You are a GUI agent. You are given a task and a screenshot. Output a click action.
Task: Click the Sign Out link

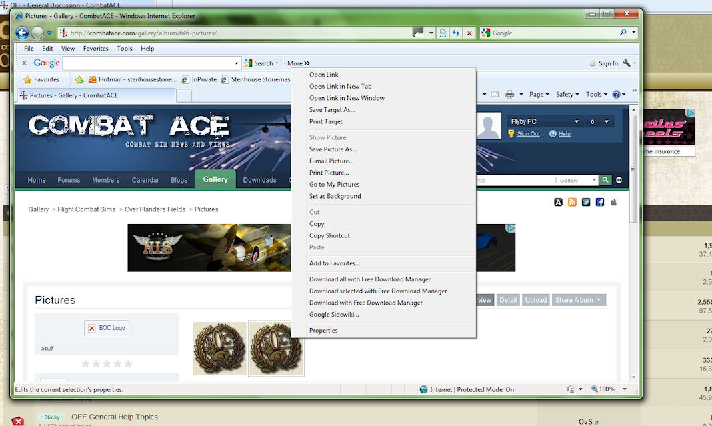(528, 133)
